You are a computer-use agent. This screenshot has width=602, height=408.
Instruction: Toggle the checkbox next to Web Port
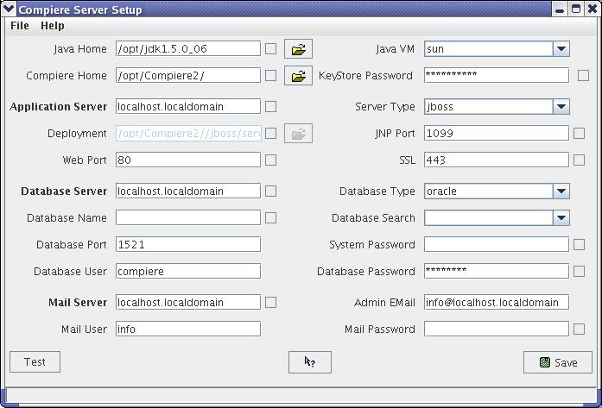point(270,160)
